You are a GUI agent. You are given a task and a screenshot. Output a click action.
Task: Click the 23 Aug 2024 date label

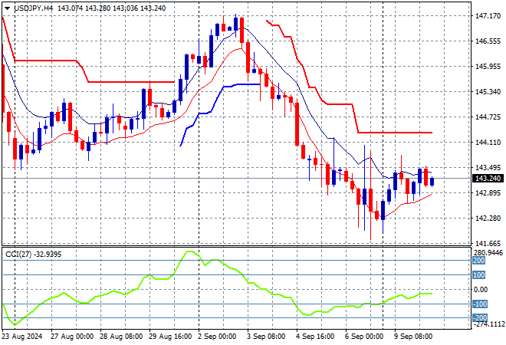[22, 337]
